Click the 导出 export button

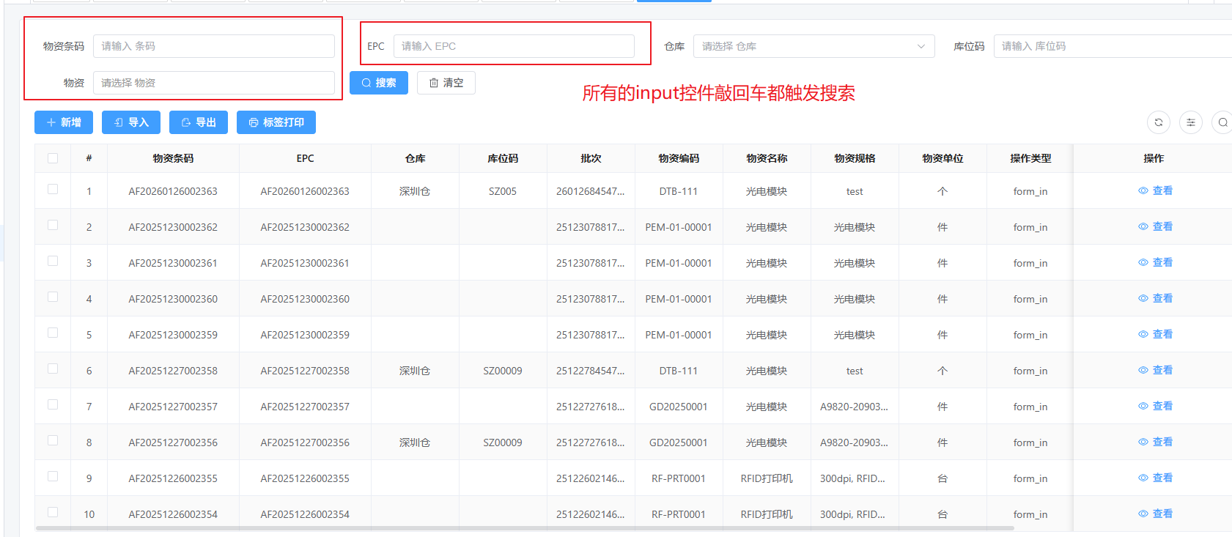click(198, 122)
